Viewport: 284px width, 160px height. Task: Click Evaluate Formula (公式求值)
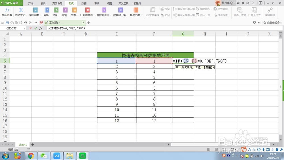pos(221,9)
